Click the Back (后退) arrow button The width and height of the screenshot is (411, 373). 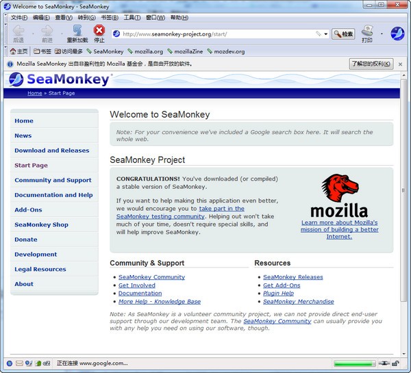point(18,34)
